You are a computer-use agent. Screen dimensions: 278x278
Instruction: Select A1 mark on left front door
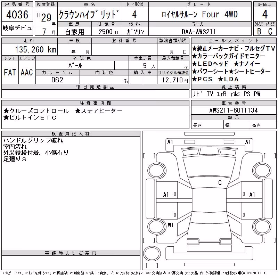[166, 195]
